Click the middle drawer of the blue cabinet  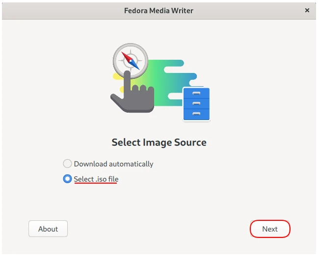tap(196, 103)
